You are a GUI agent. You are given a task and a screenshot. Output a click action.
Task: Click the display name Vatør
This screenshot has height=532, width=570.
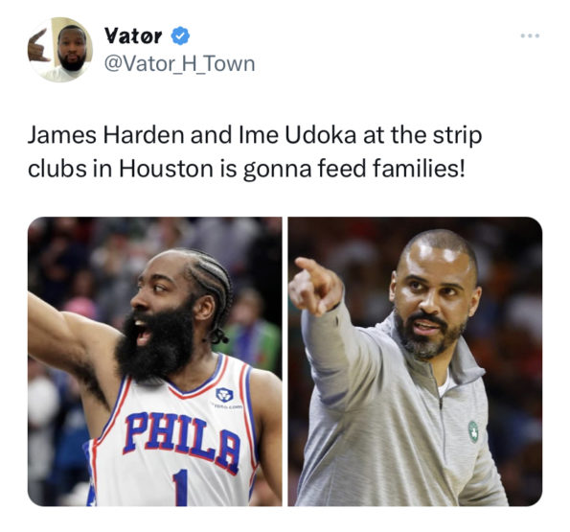(133, 35)
